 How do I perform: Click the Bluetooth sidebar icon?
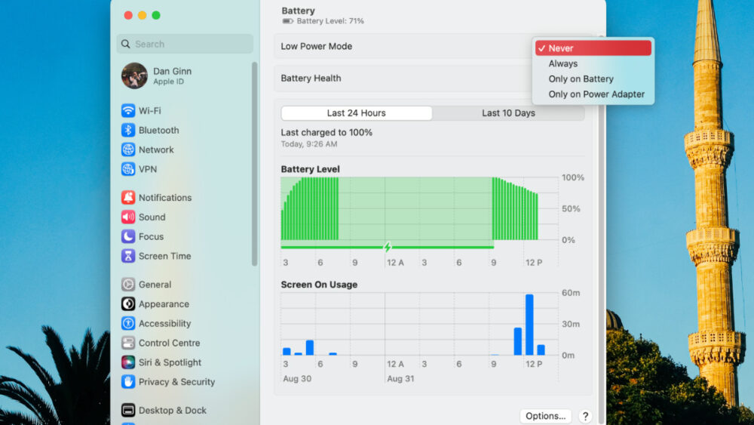point(128,130)
